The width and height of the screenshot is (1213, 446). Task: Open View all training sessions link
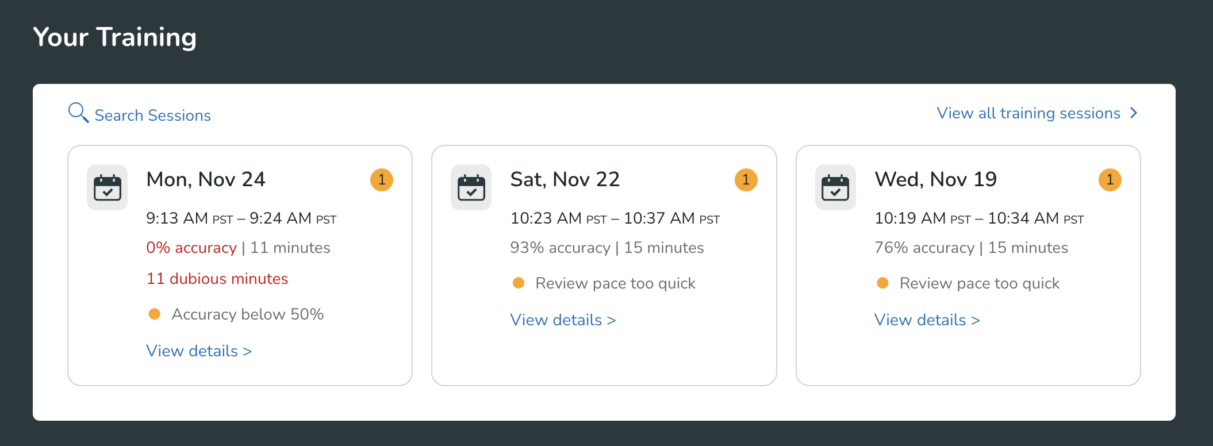point(1028,113)
